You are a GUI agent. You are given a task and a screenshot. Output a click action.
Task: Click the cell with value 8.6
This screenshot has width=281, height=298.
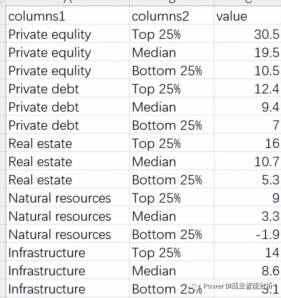(x=247, y=270)
